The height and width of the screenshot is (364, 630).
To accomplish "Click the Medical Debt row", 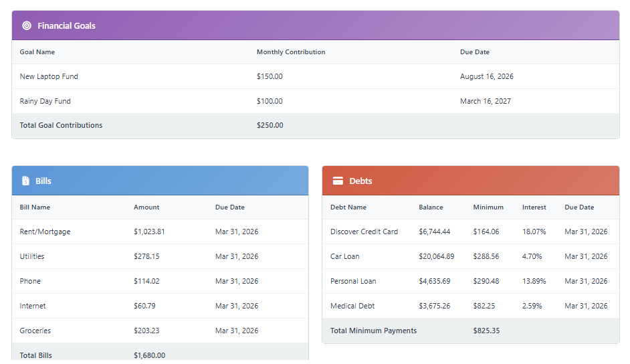I will pyautogui.click(x=352, y=306).
